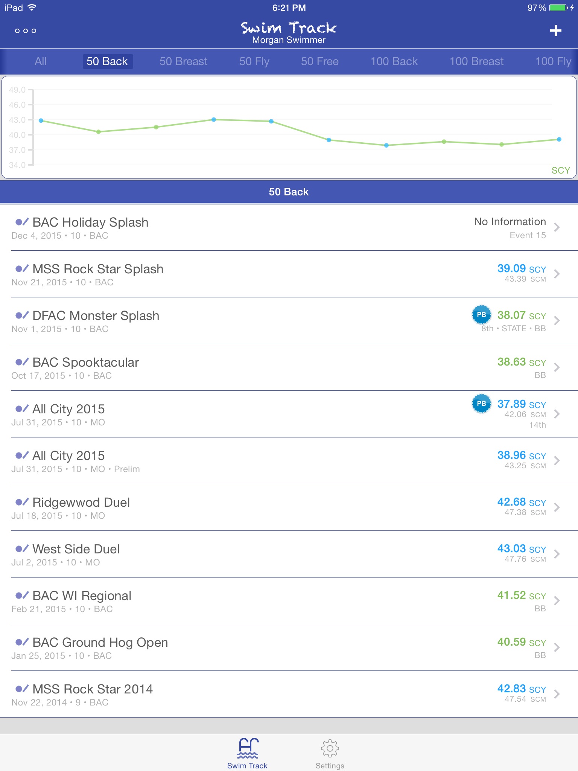Show all events with the All tab
This screenshot has width=578, height=771.
click(x=41, y=61)
